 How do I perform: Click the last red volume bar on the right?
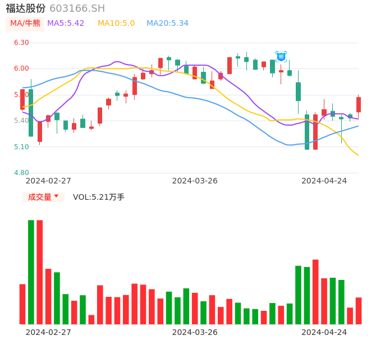point(359,310)
